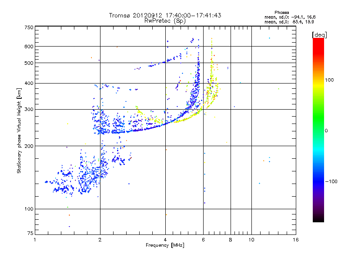This screenshot has height=261, width=348.
Task: Click the y-axis tick label '75'
Action: pos(30,233)
